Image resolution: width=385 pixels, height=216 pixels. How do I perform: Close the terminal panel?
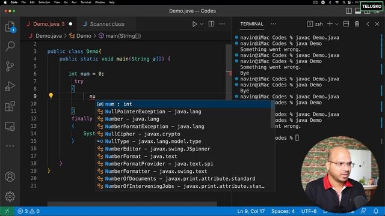coord(377,24)
